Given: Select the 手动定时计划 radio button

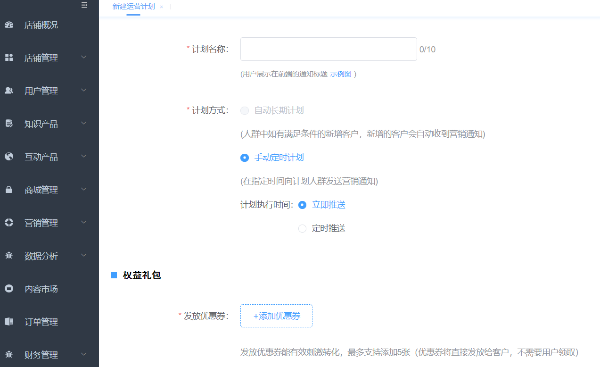Looking at the screenshot, I should coord(245,158).
